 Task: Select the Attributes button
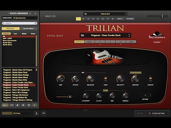11,28
